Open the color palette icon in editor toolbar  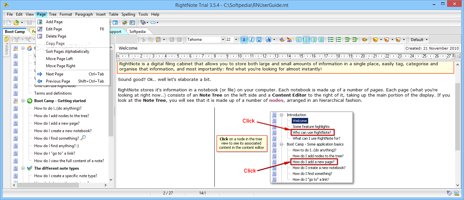point(365,39)
